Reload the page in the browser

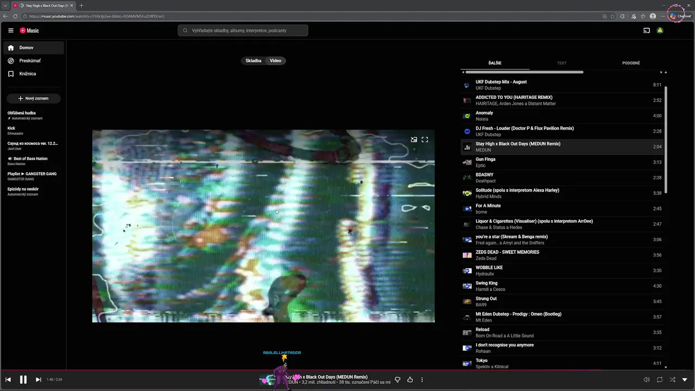[15, 16]
